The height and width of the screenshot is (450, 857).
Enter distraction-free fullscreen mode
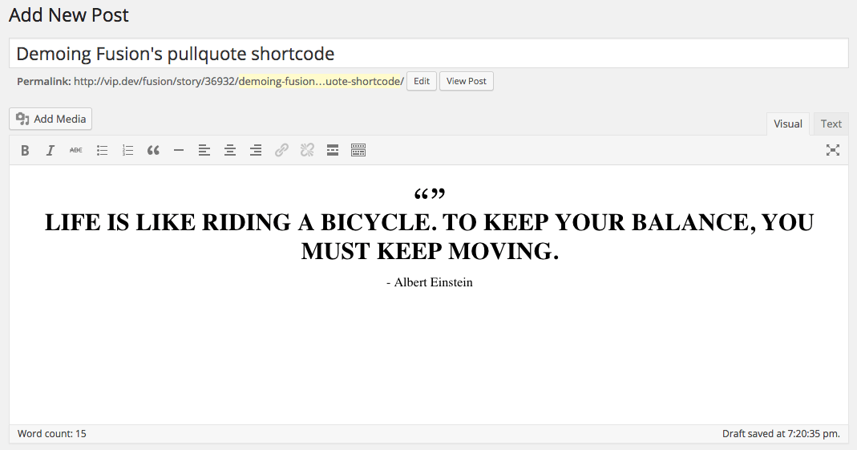coord(832,150)
